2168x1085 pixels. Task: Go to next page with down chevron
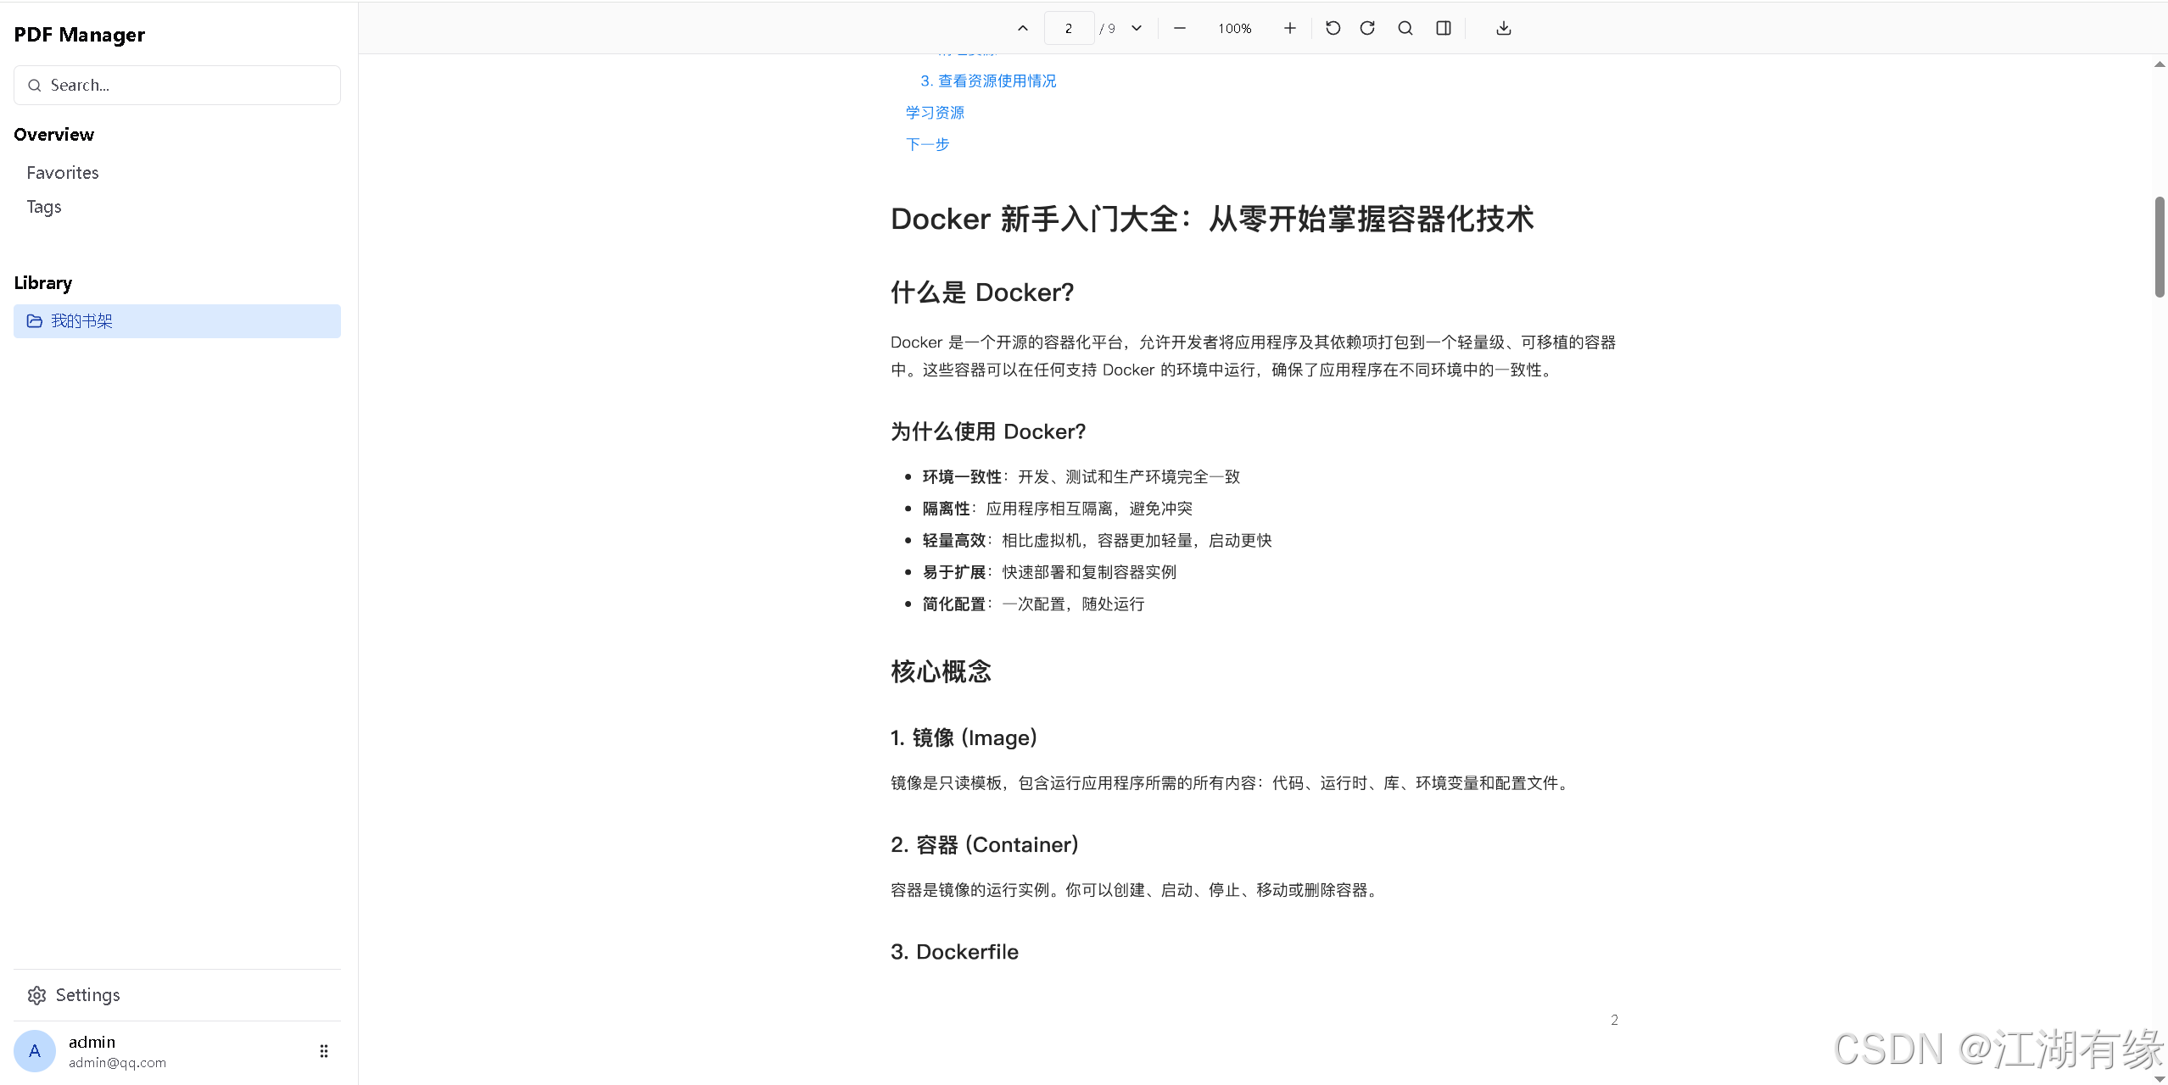[x=1137, y=28]
